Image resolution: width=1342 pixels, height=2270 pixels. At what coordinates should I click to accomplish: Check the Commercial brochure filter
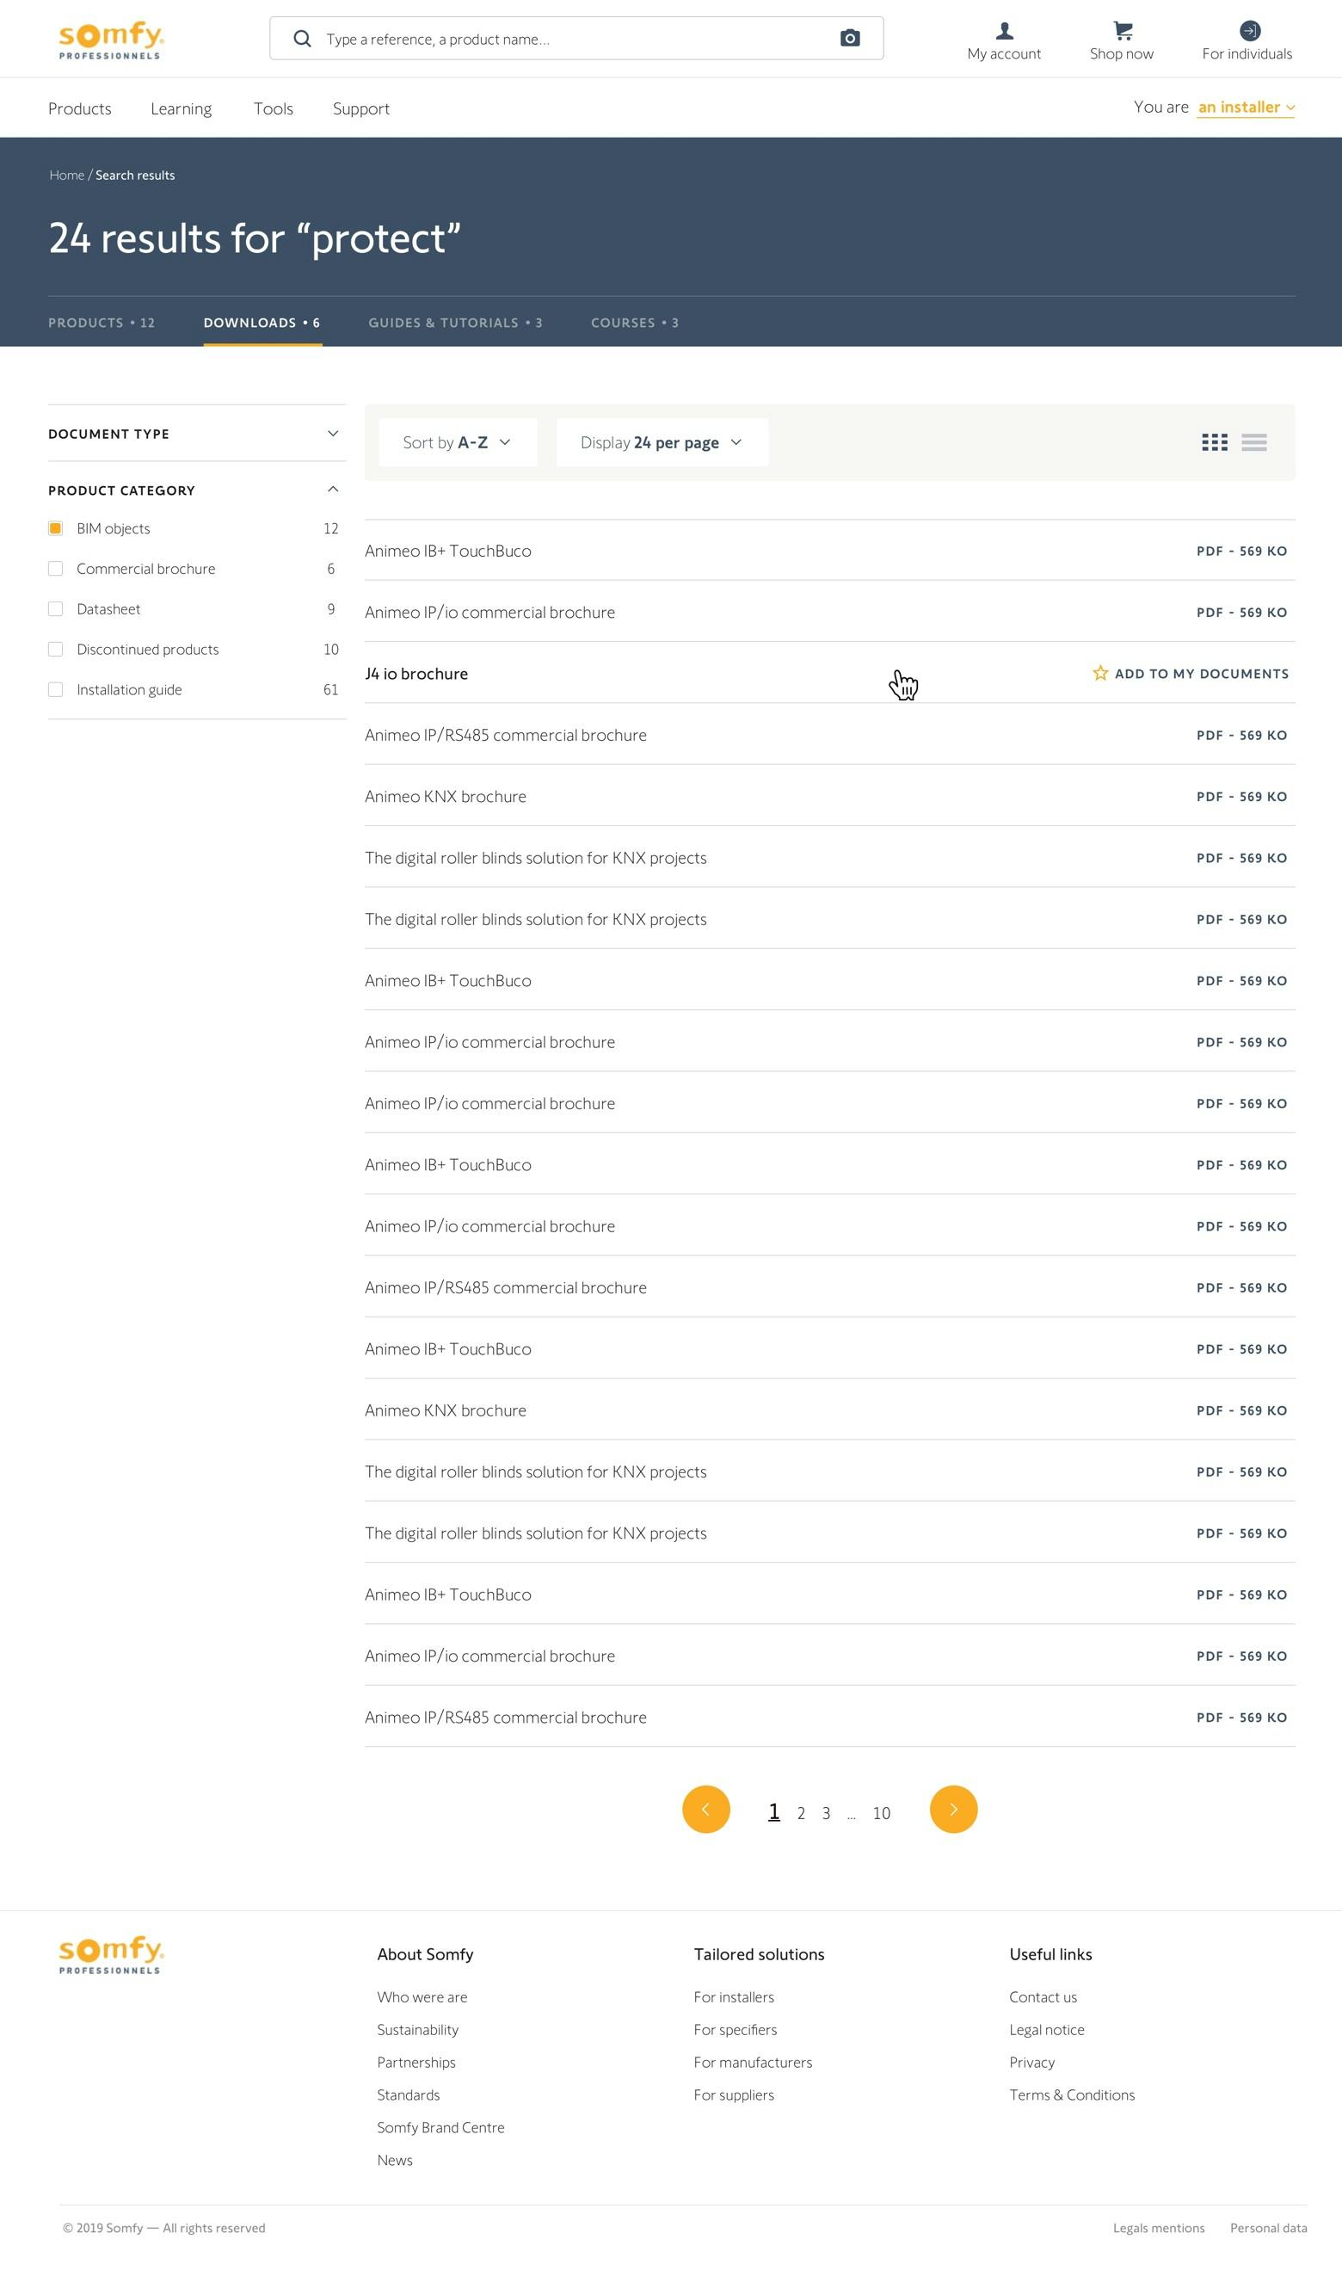click(56, 569)
